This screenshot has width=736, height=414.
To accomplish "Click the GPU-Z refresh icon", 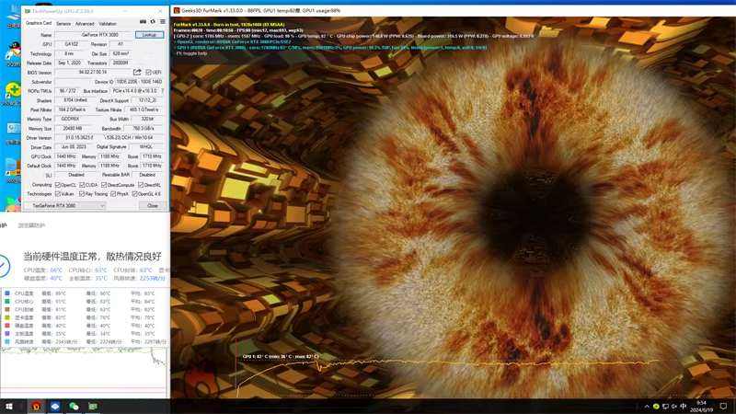I will tap(153, 21).
